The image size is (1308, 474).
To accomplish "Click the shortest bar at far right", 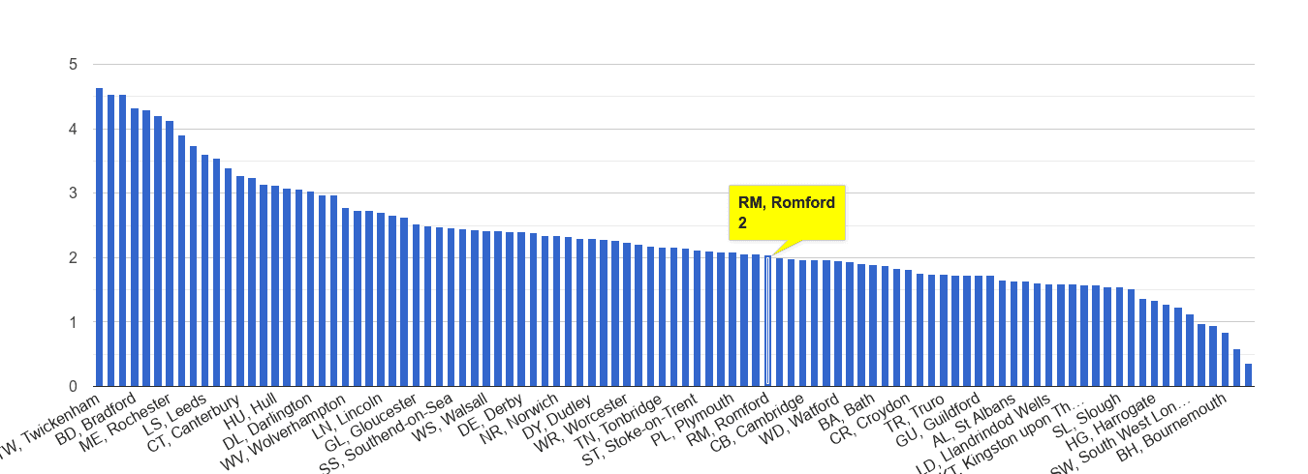I will [x=1248, y=374].
